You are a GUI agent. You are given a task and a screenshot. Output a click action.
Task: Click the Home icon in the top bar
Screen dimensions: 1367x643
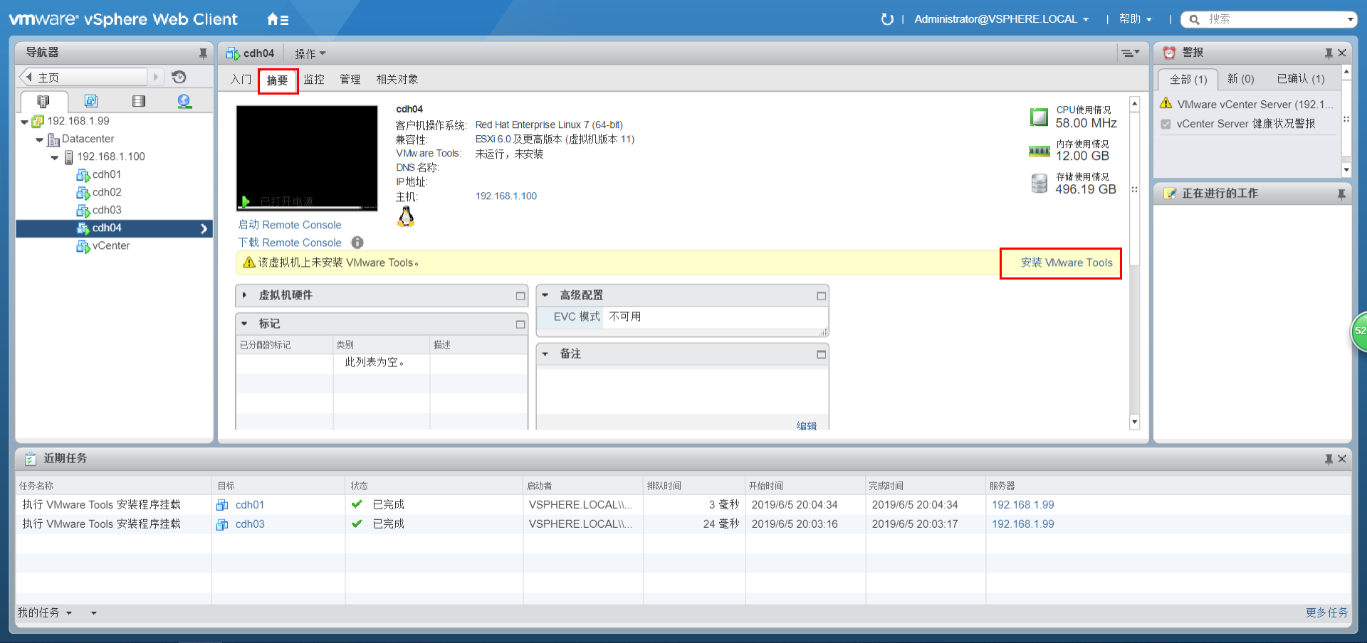pos(271,19)
